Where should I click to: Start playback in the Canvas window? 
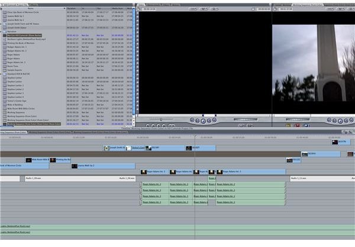click(340, 121)
